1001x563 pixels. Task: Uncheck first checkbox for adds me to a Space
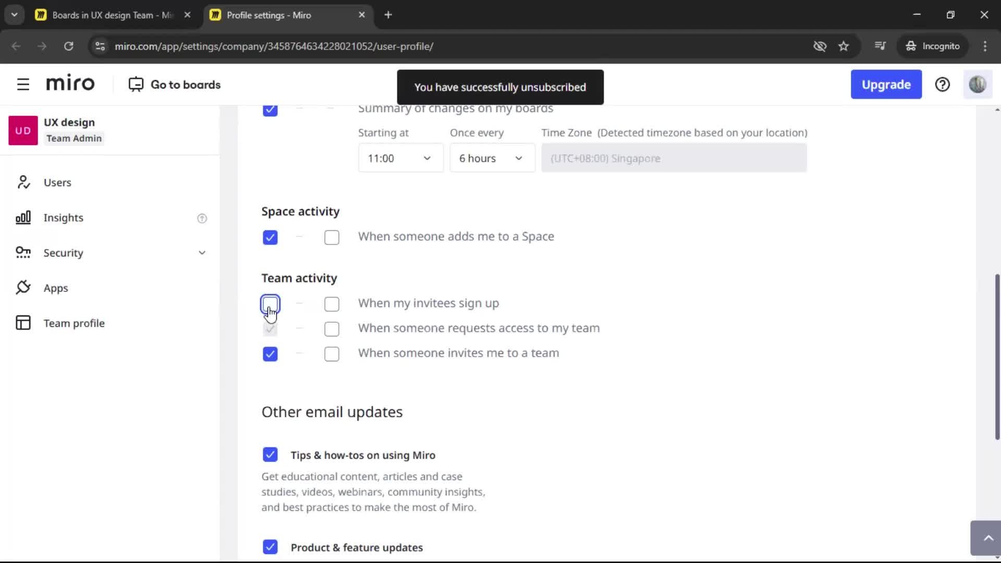pos(270,238)
